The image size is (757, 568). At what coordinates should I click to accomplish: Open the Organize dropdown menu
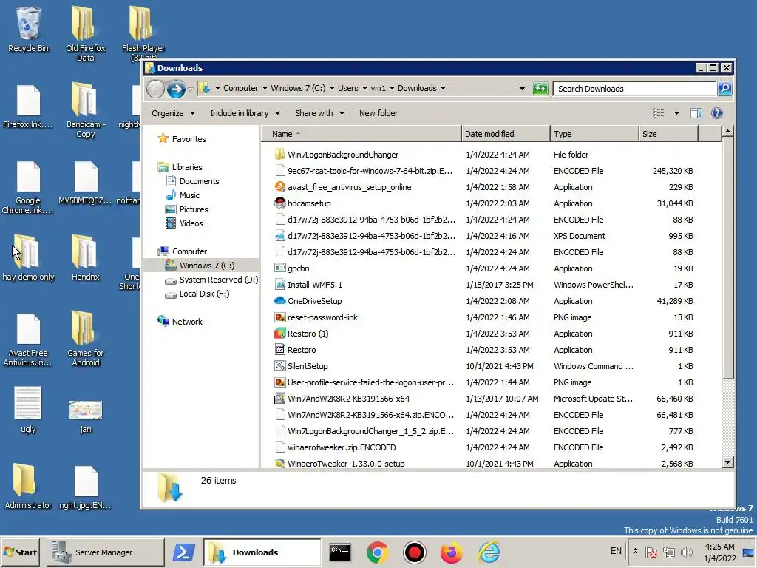tap(173, 113)
